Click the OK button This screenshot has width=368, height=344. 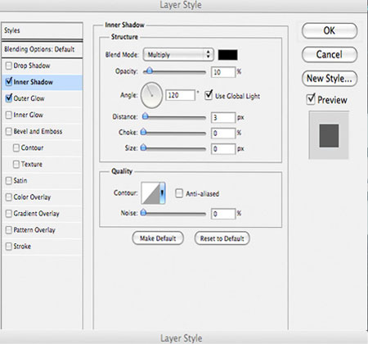(x=330, y=30)
